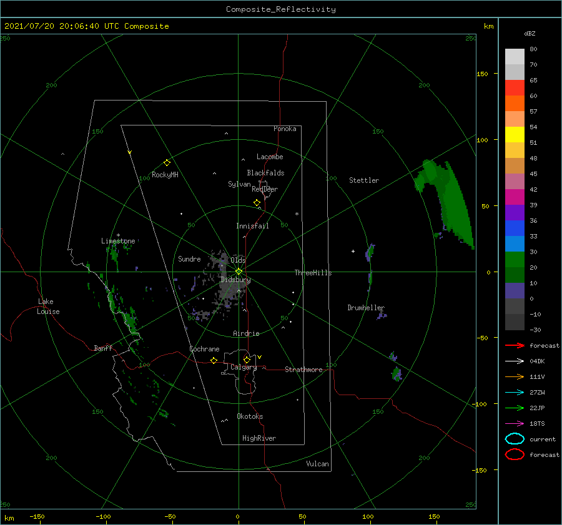The image size is (562, 525).
Task: Click the Composite_Reflectivity title
Action: pyautogui.click(x=281, y=9)
